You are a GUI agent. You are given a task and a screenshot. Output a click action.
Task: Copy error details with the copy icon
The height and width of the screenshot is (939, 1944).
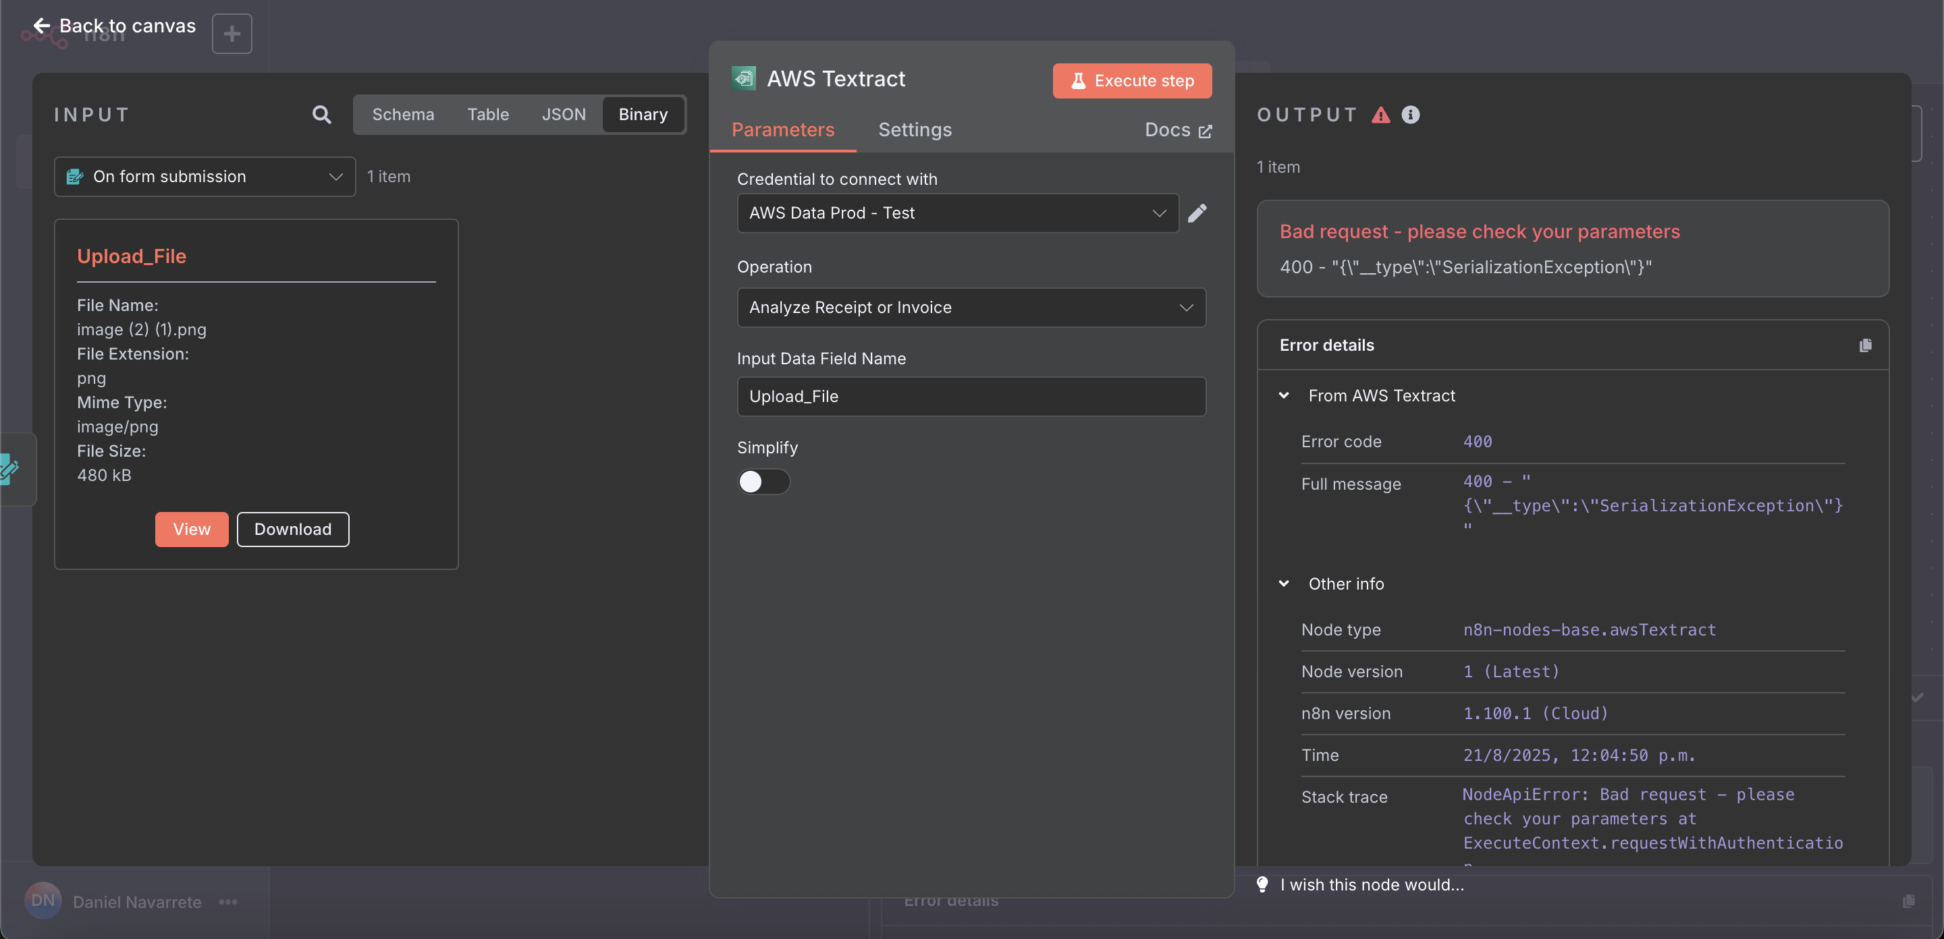pyautogui.click(x=1865, y=345)
